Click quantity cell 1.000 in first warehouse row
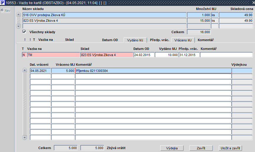 [x=199, y=15]
